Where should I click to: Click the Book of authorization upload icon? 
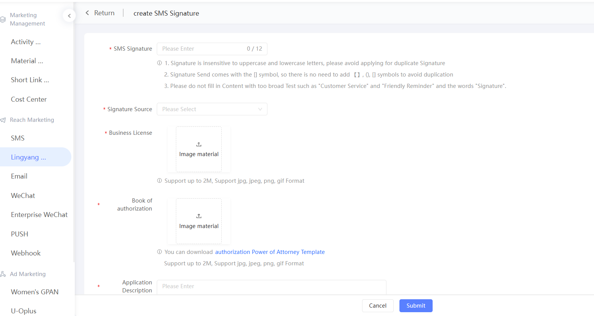[199, 216]
